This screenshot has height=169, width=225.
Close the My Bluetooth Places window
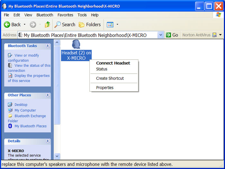(219, 6)
